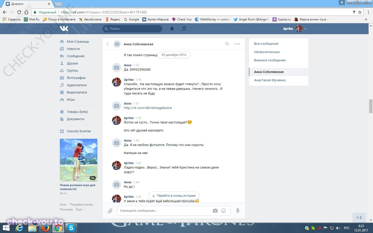The width and height of the screenshot is (373, 233).
Task: Open the online friends chat counter
Action: pyautogui.click(x=359, y=217)
